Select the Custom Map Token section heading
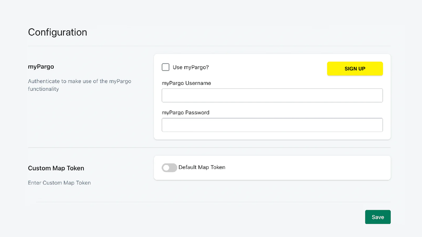Image resolution: width=422 pixels, height=237 pixels. [56, 168]
